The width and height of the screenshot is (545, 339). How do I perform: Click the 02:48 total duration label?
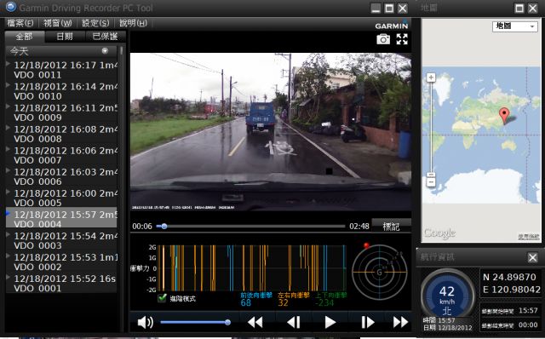pos(359,227)
